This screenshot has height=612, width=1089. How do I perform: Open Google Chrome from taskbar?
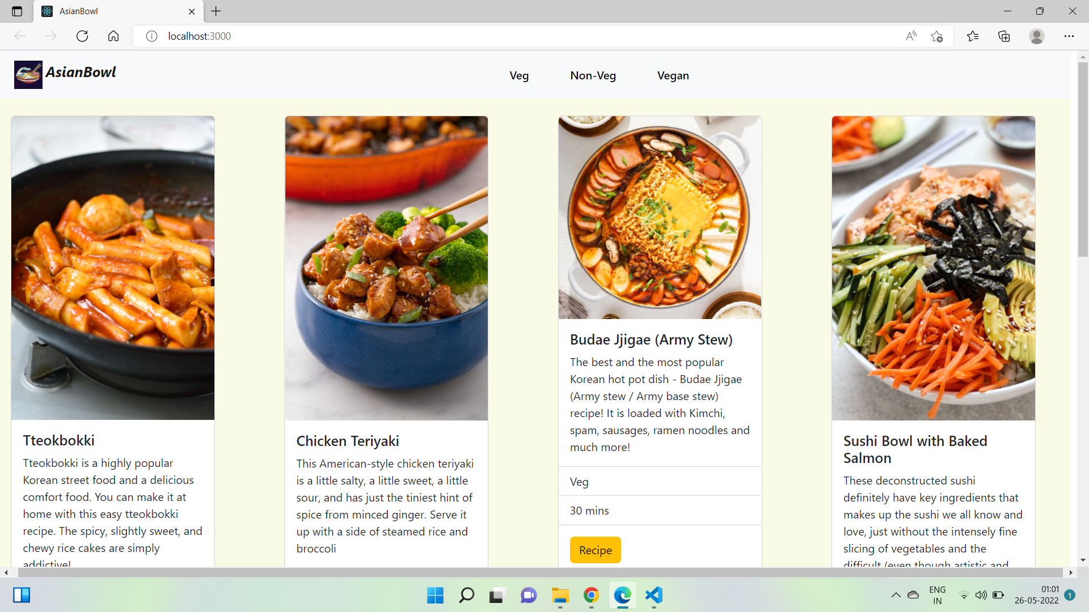(x=592, y=595)
